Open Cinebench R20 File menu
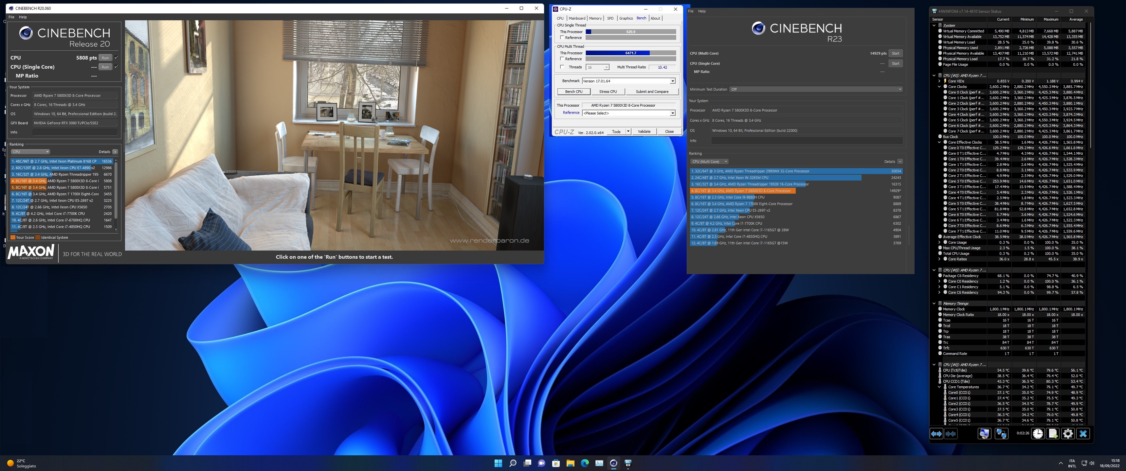Viewport: 1126px width, 471px height. point(11,17)
